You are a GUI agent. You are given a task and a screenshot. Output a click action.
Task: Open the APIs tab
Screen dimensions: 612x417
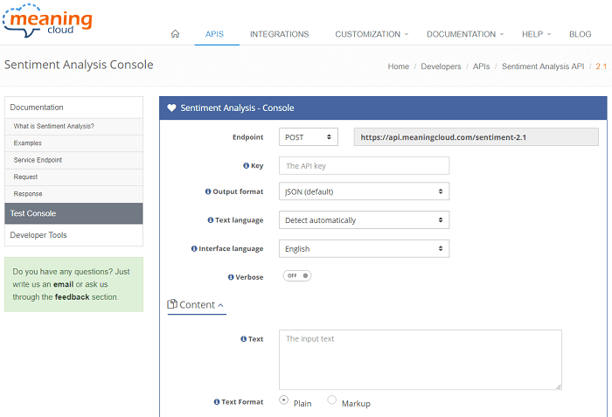point(214,34)
